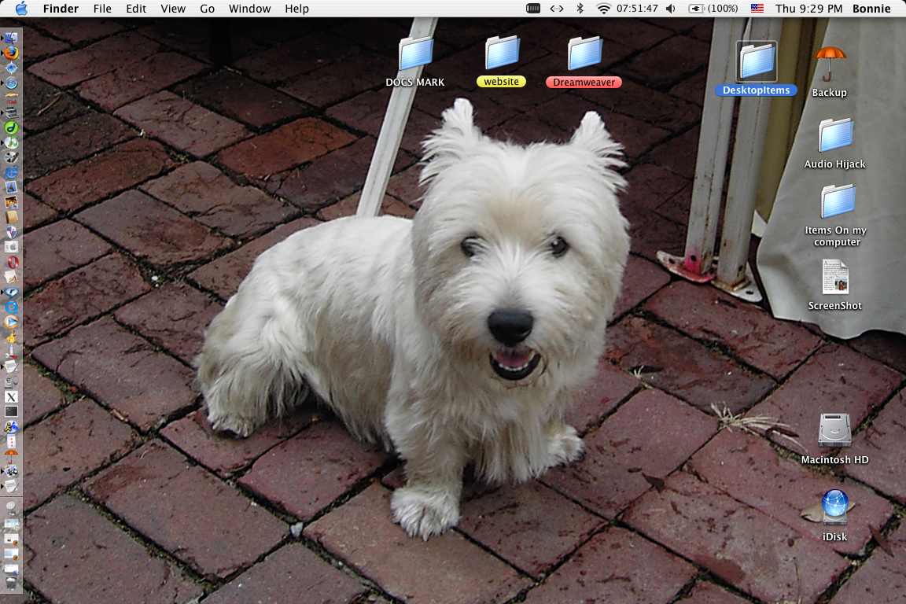Open the volume control in the menu bar

click(670, 8)
